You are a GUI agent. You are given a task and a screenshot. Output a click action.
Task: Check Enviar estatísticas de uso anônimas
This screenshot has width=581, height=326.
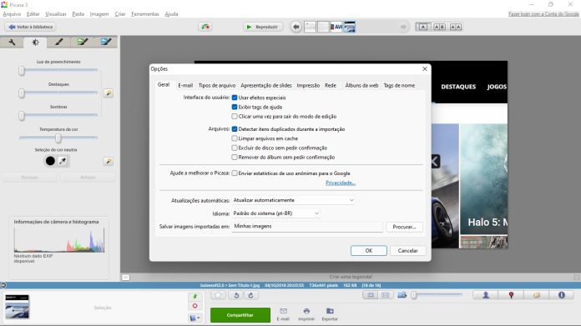pyautogui.click(x=235, y=173)
